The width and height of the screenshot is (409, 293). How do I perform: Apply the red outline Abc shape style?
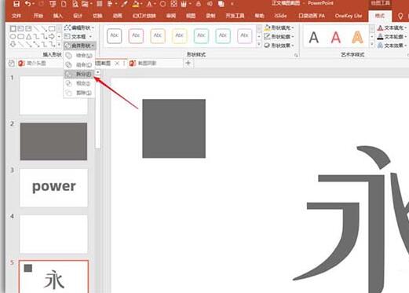coord(136,36)
